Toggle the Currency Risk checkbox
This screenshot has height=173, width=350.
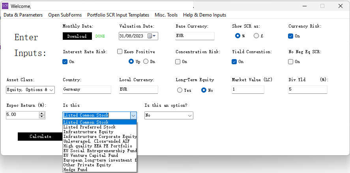point(291,36)
